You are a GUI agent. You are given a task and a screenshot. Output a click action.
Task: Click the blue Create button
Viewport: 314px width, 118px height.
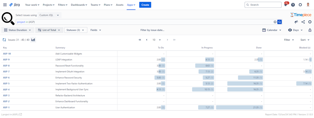click(x=145, y=5)
